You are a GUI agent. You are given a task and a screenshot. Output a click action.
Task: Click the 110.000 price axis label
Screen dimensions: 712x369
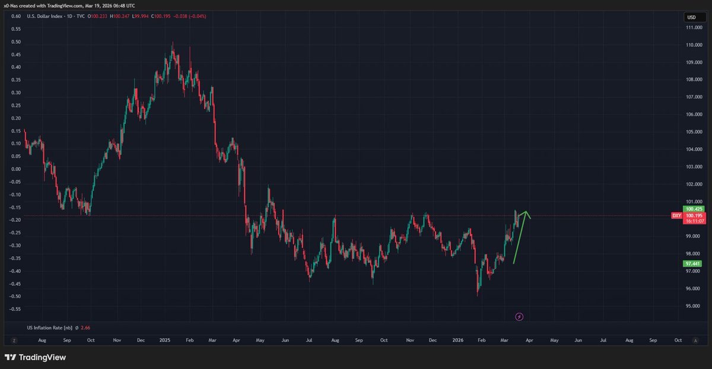(694, 44)
